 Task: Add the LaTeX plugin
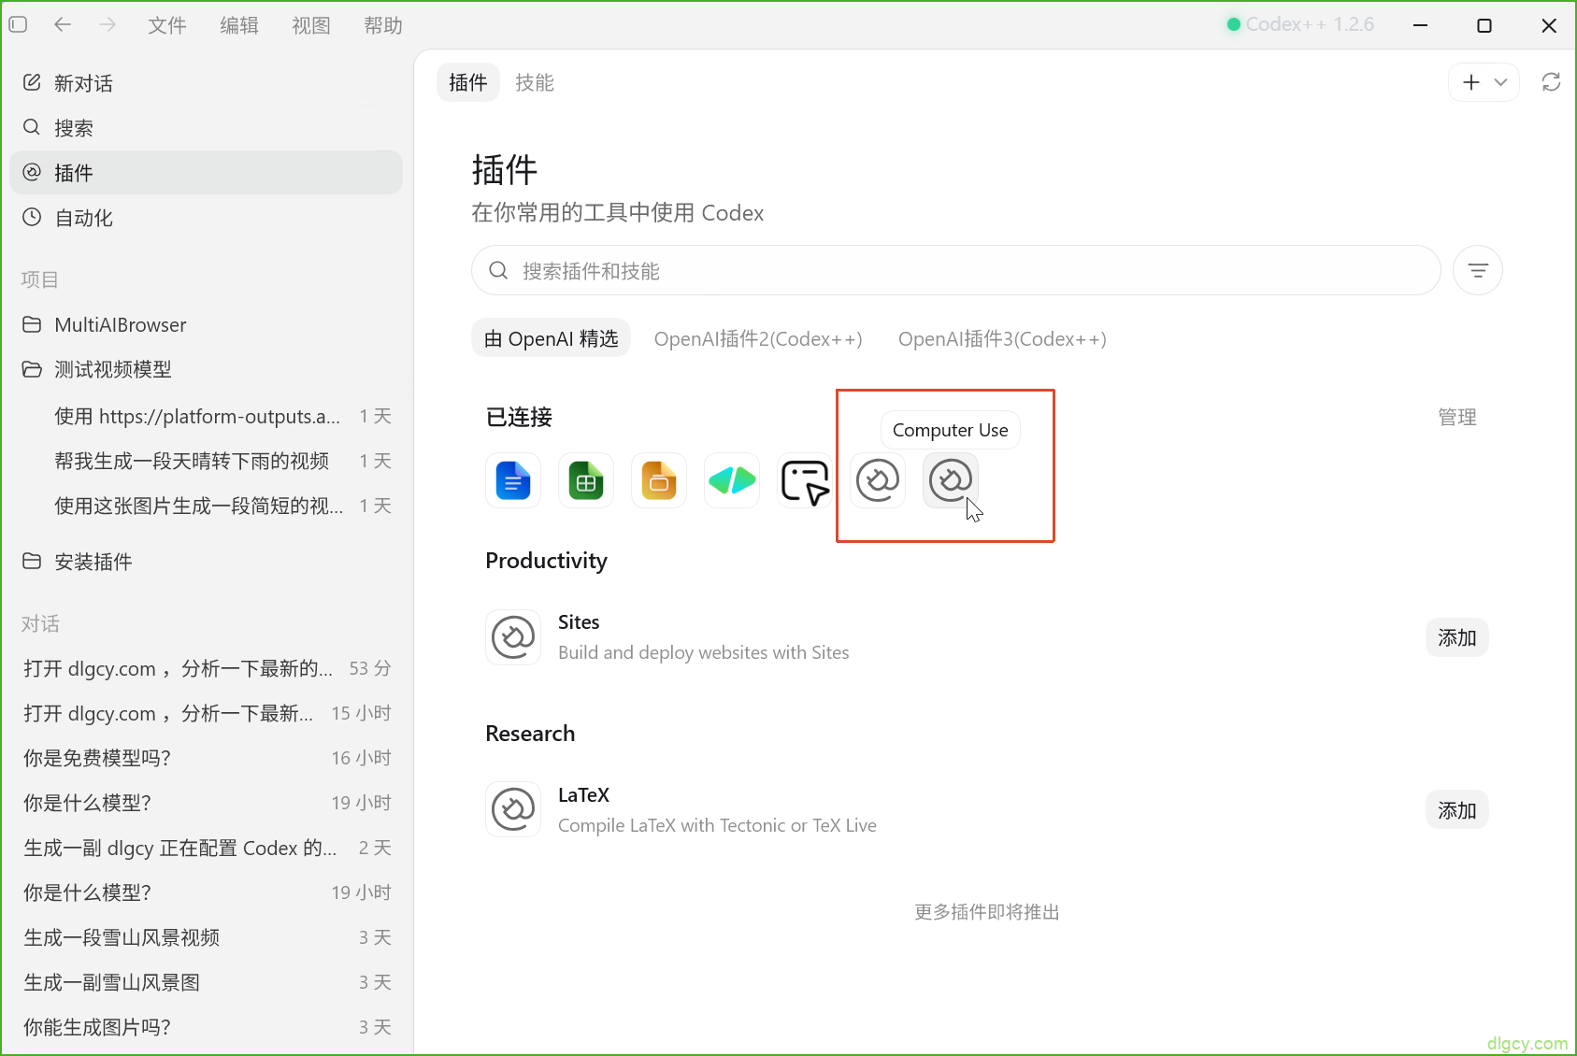(x=1457, y=810)
